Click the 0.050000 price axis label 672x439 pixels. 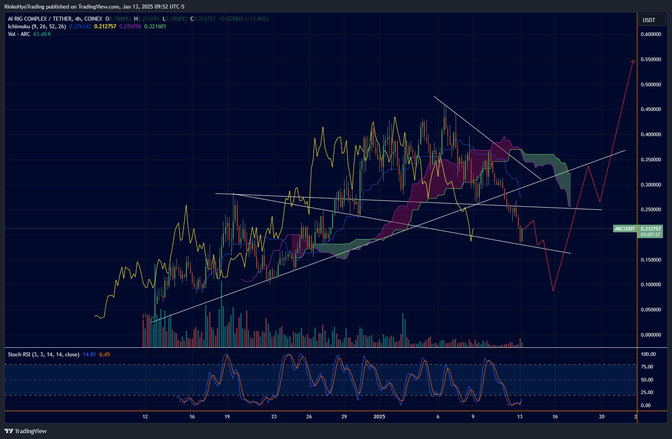pos(651,310)
